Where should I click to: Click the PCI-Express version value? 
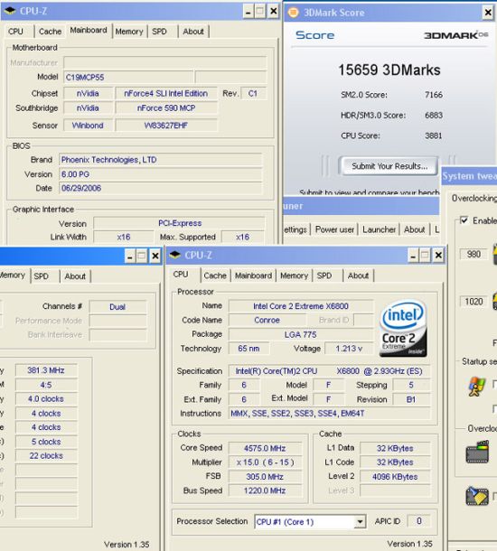click(x=179, y=223)
